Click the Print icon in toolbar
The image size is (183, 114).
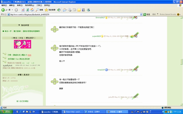tap(70, 10)
